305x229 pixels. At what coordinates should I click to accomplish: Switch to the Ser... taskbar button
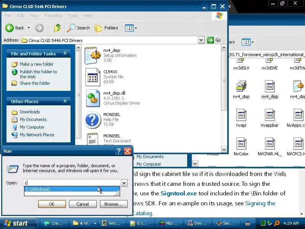[226, 223]
